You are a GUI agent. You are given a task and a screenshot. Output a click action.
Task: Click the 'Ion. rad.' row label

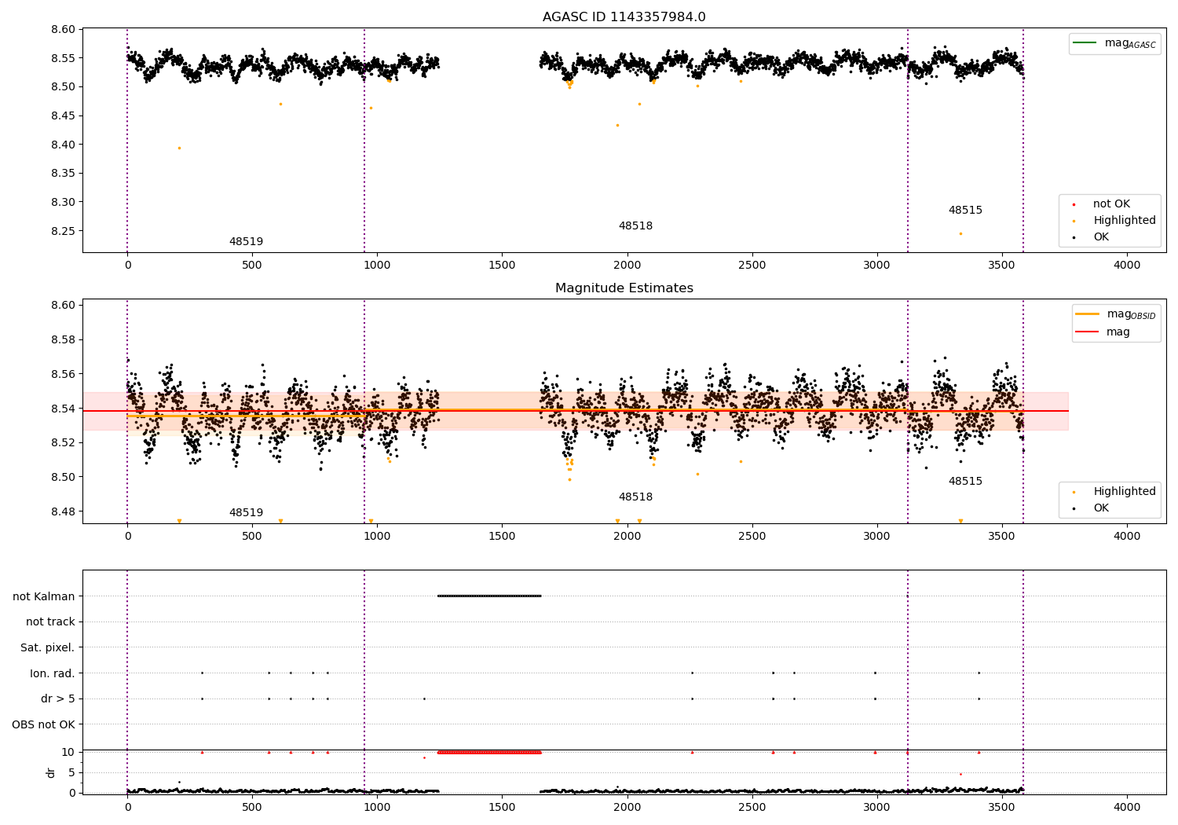coord(53,673)
